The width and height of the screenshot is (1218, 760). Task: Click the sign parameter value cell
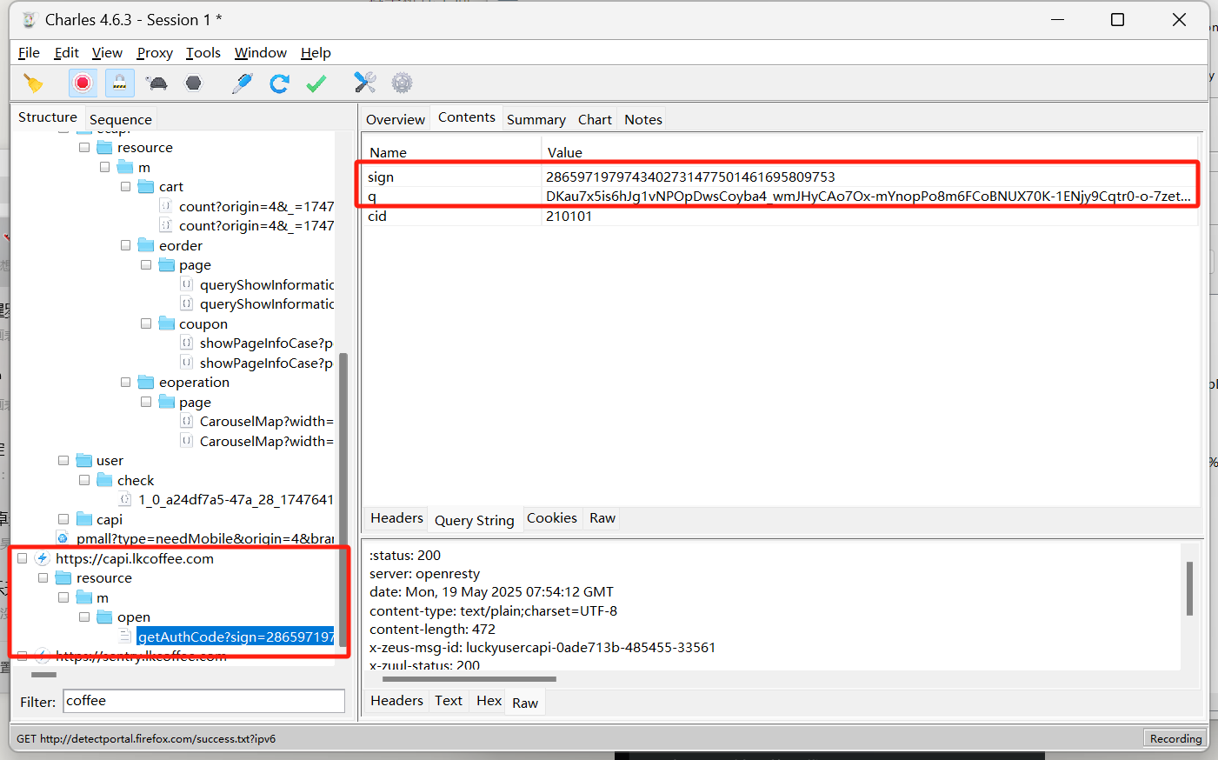click(x=869, y=177)
